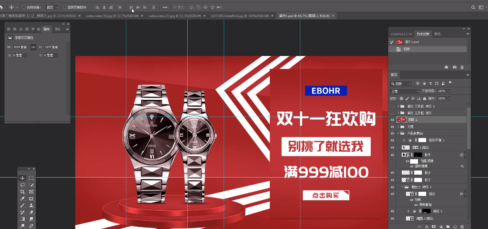Open more align options (three dots)
Viewport: 488px width, 229px height.
tap(165, 7)
